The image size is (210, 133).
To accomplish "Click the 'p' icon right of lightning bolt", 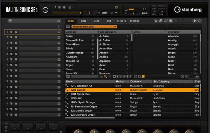I will click(x=199, y=21).
